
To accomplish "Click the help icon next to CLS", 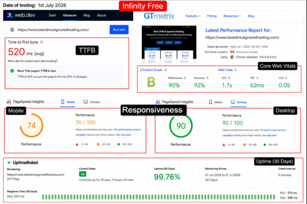I will (x=286, y=78).
